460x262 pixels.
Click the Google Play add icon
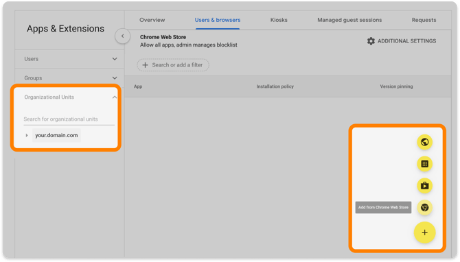pos(424,186)
